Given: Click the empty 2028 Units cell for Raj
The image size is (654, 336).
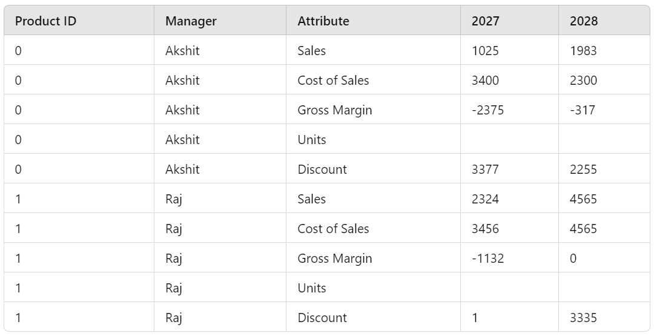Looking at the screenshot, I should click(604, 288).
